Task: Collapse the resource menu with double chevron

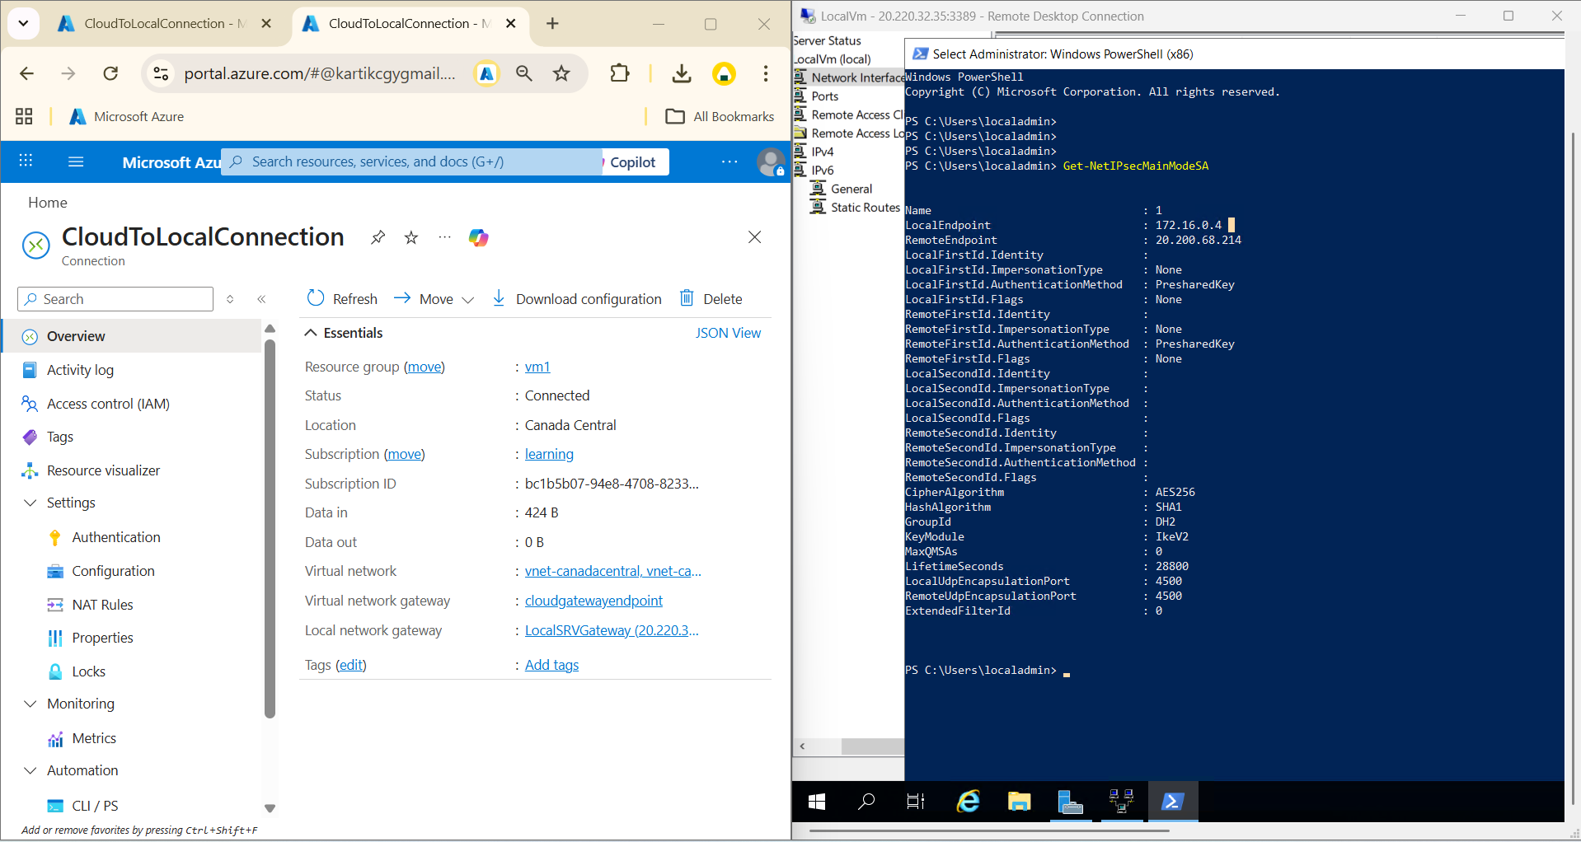Action: (261, 299)
